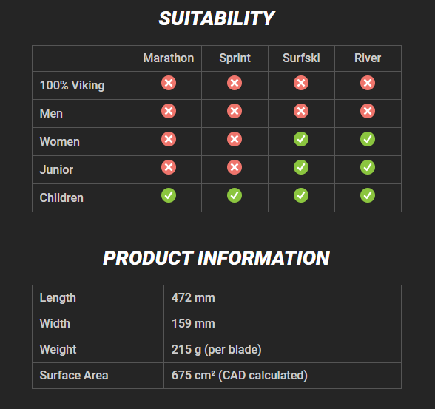The image size is (435, 409).
Task: Click the green check for Children Sprint
Action: [x=235, y=195]
